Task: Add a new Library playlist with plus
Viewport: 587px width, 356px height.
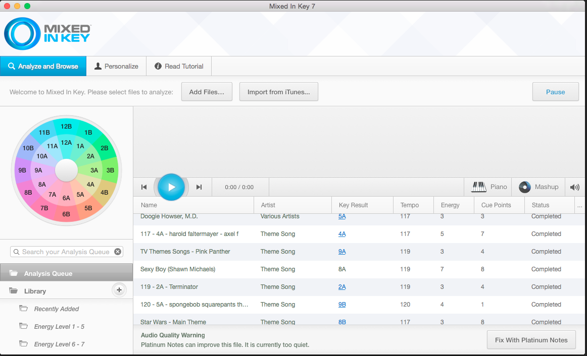Action: coord(119,290)
